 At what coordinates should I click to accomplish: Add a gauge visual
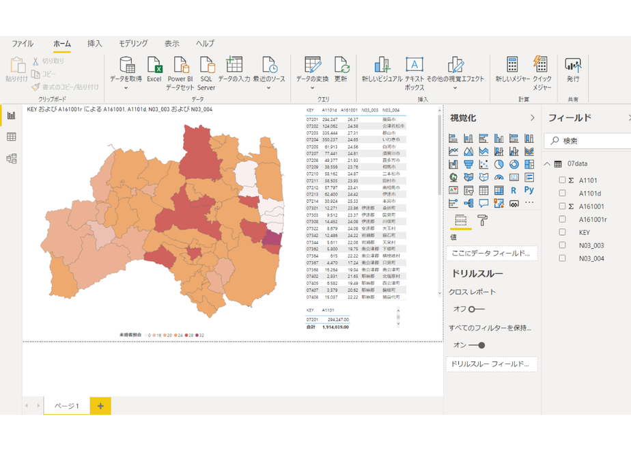click(499, 177)
